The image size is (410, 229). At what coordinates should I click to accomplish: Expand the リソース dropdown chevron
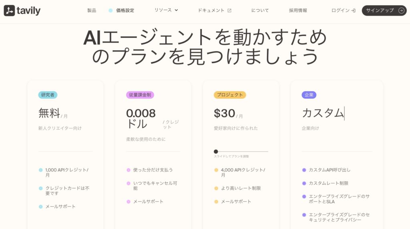tap(176, 10)
